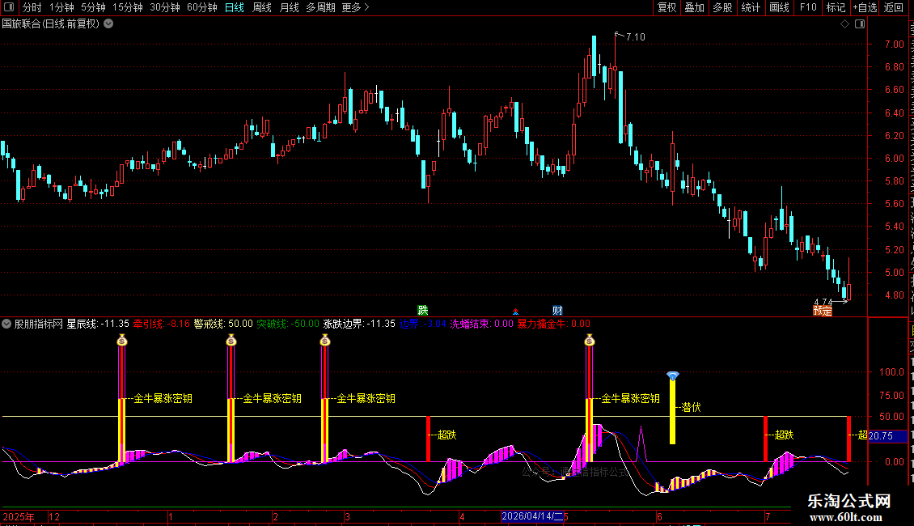Click the third money bag icon
The image size is (914, 526).
pos(325,340)
